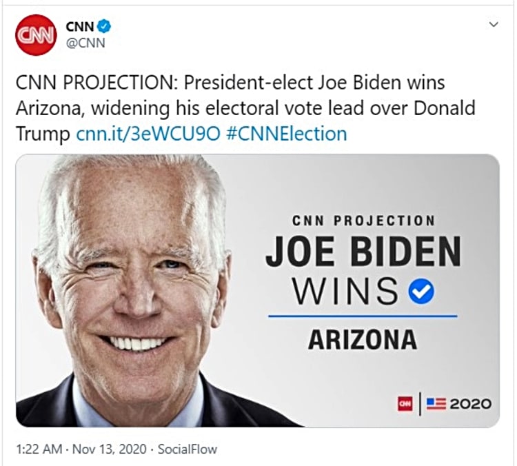517x466 pixels.
Task: Click the SocialFlow source label
Action: pyautogui.click(x=187, y=449)
